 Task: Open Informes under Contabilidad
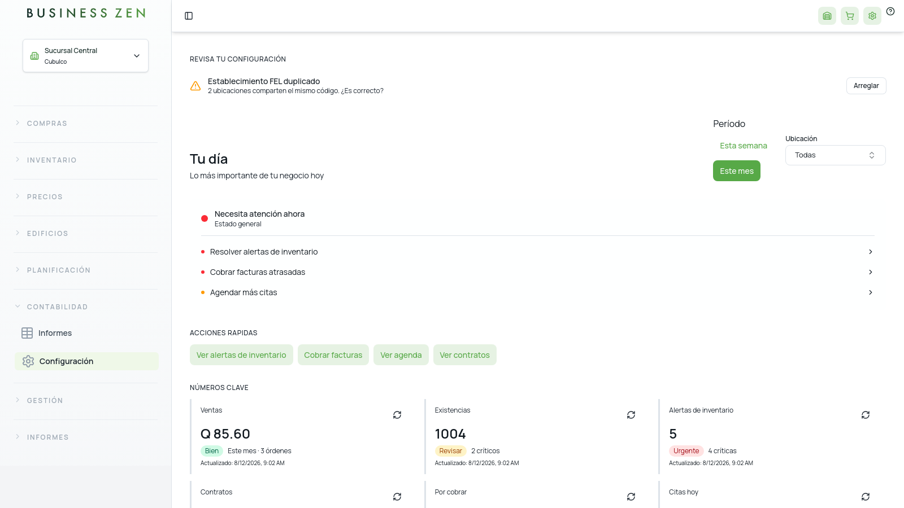[x=86, y=333]
